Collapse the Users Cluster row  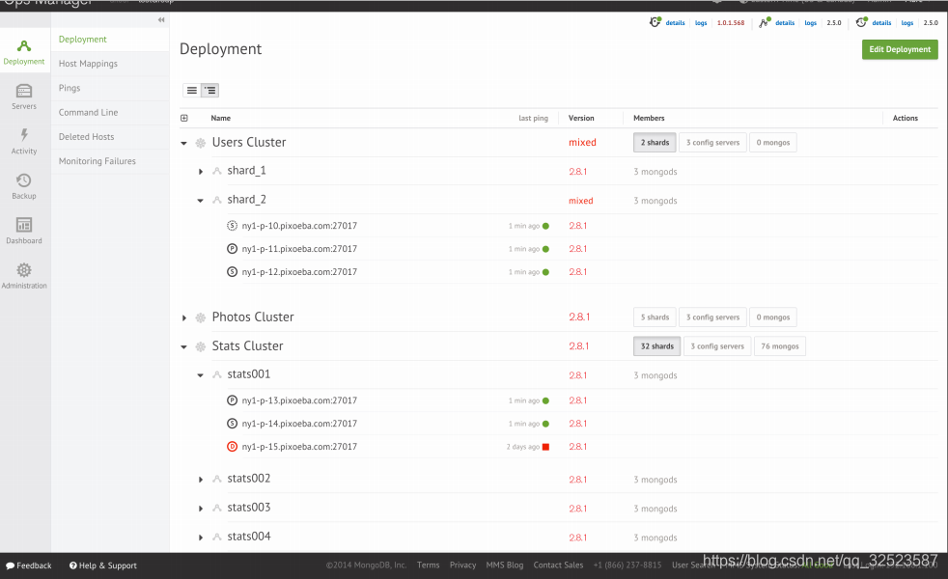(183, 141)
